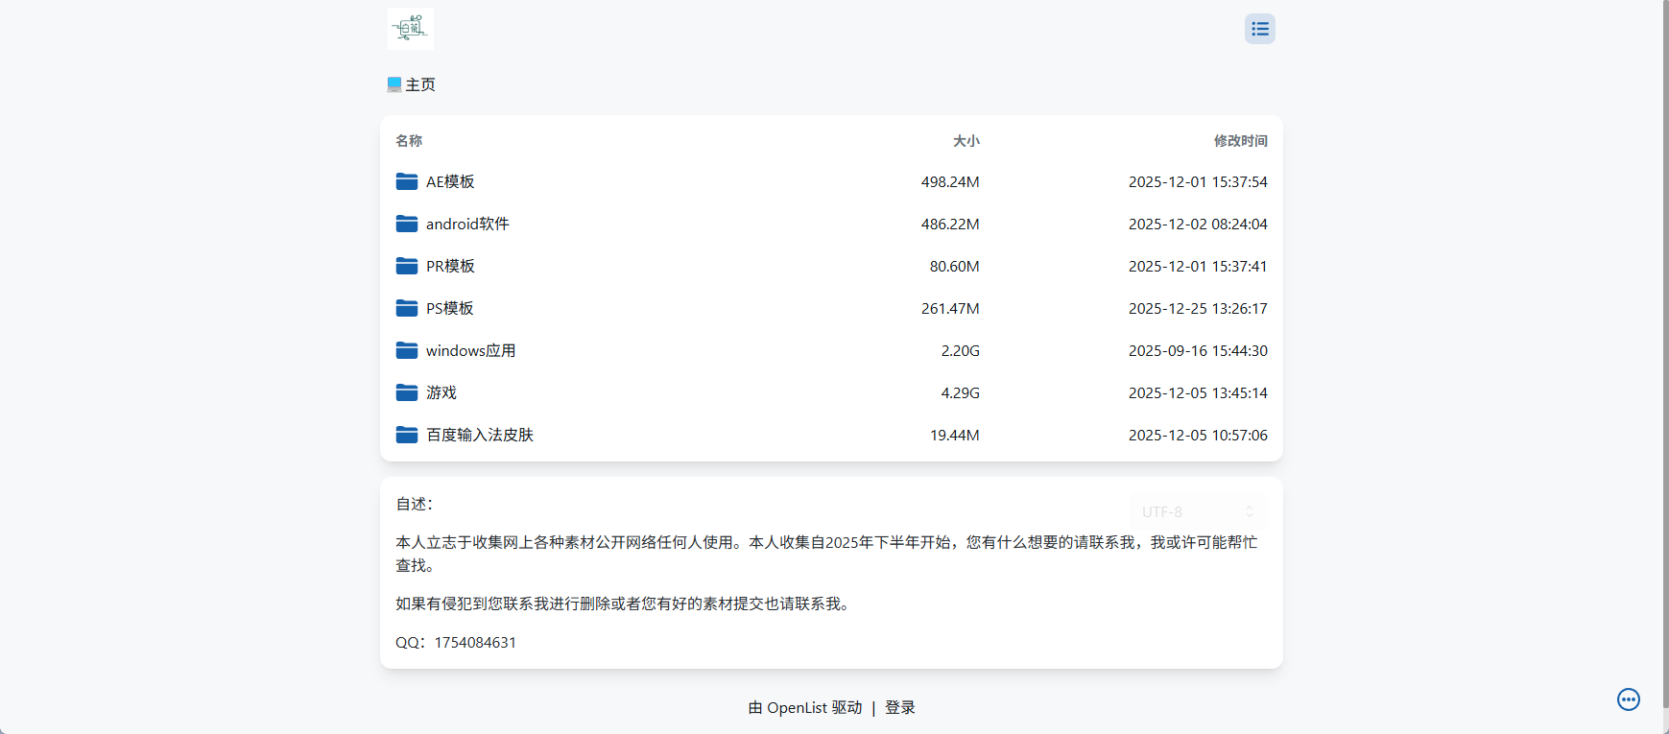Open the 百度输入法皮肤 folder
This screenshot has width=1669, height=734.
click(x=831, y=435)
